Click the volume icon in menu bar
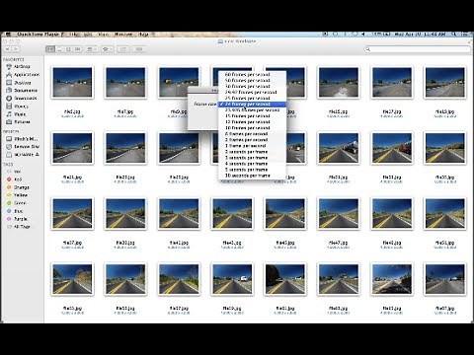The image size is (474, 355). click(x=363, y=35)
